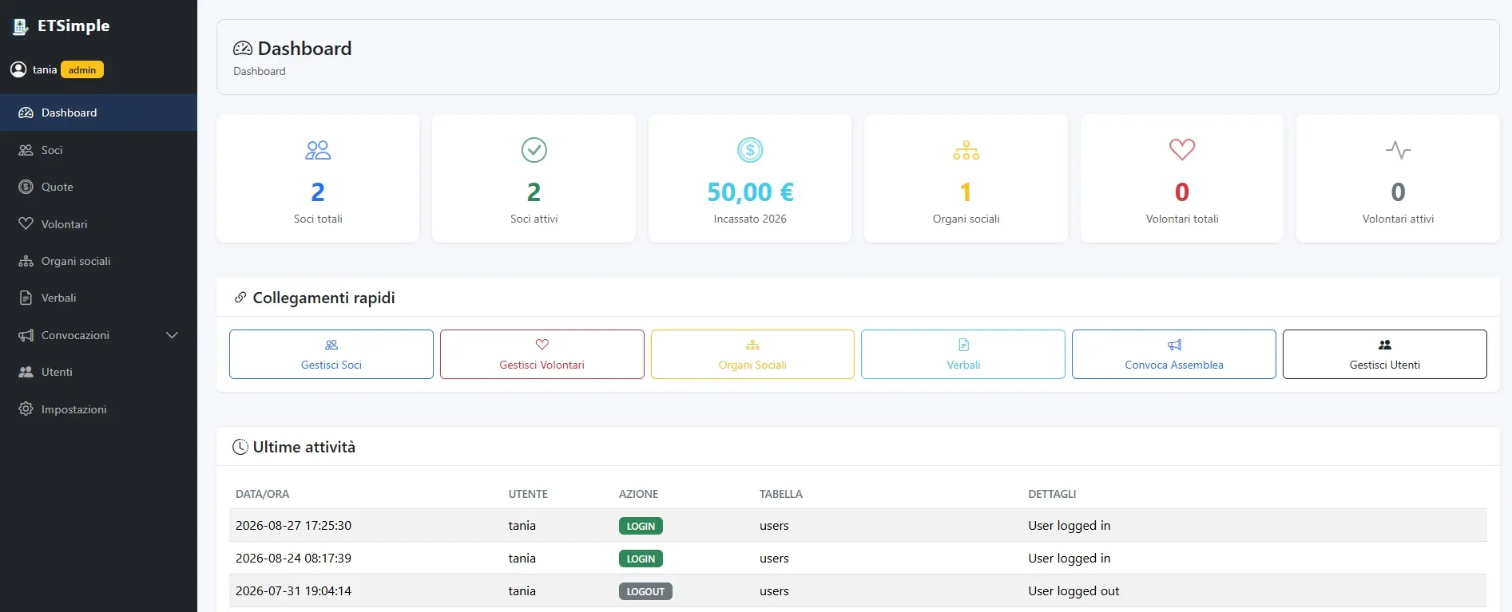This screenshot has width=1512, height=612.
Task: Click the Dashboard gauge icon in sidebar
Action: tap(26, 113)
